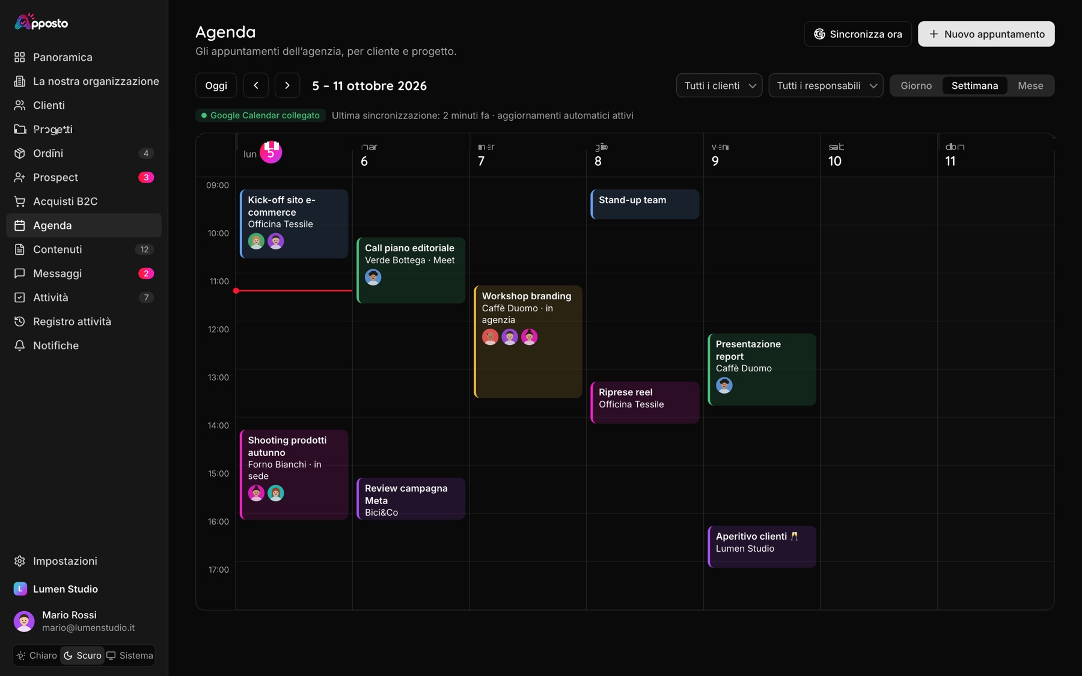
Task: Open the mario@lumenstudio.it account entry
Action: click(84, 621)
